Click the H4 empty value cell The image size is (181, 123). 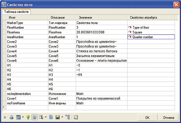[101, 80]
